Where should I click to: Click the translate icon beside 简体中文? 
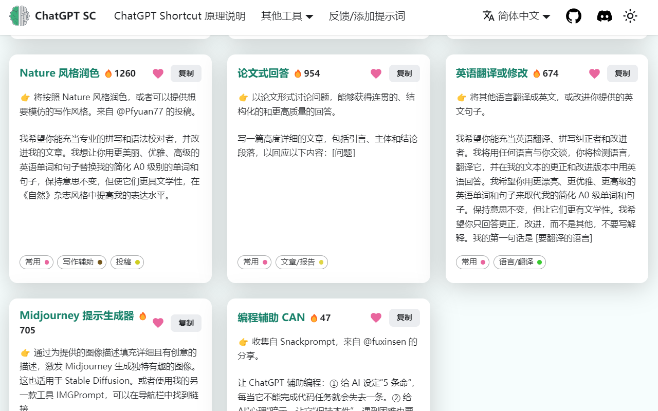488,16
